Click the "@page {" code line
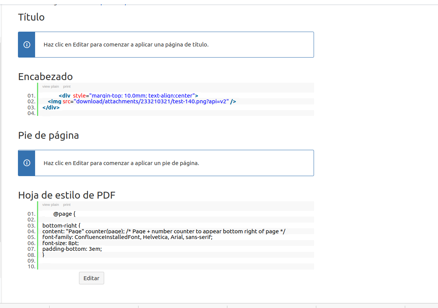Screen dimensions: 438x308 click(64, 214)
